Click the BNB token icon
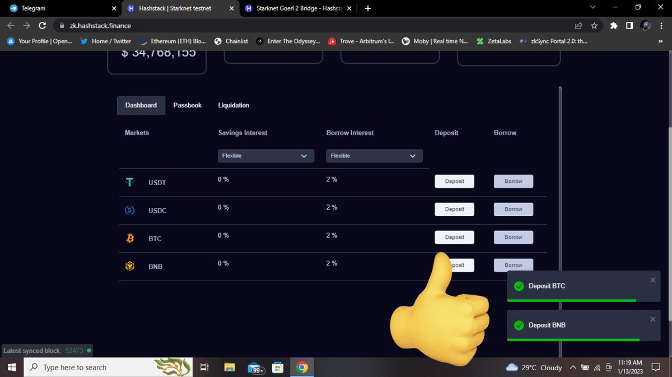 pyautogui.click(x=130, y=266)
